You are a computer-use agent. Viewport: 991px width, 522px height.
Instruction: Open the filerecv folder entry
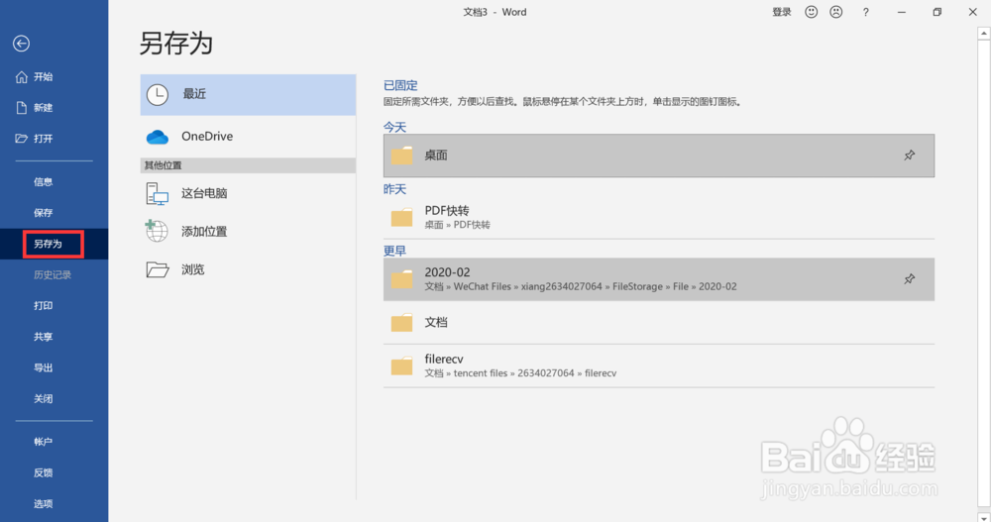pos(659,365)
